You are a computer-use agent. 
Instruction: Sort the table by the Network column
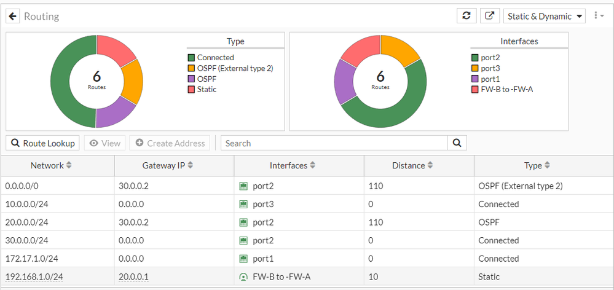[69, 165]
